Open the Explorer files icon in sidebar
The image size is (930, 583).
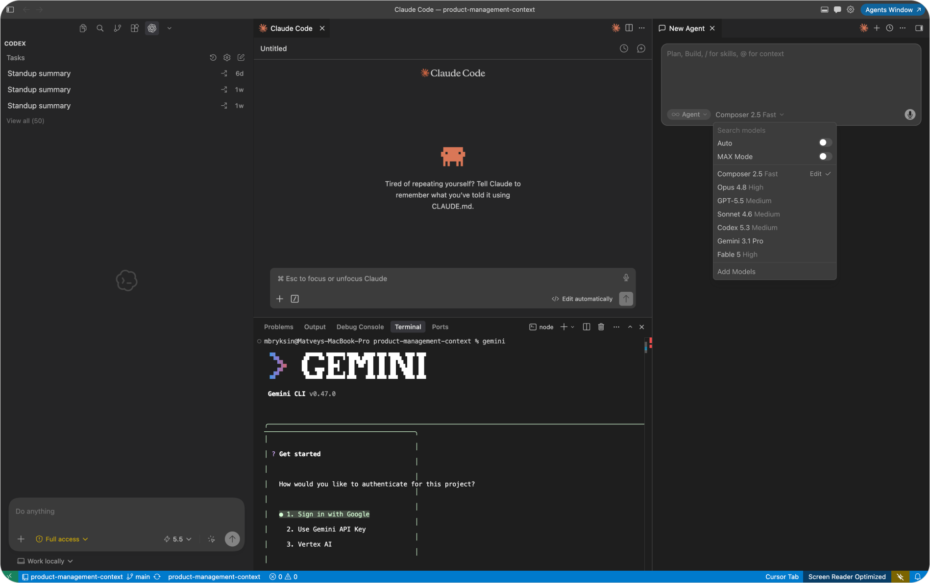83,28
